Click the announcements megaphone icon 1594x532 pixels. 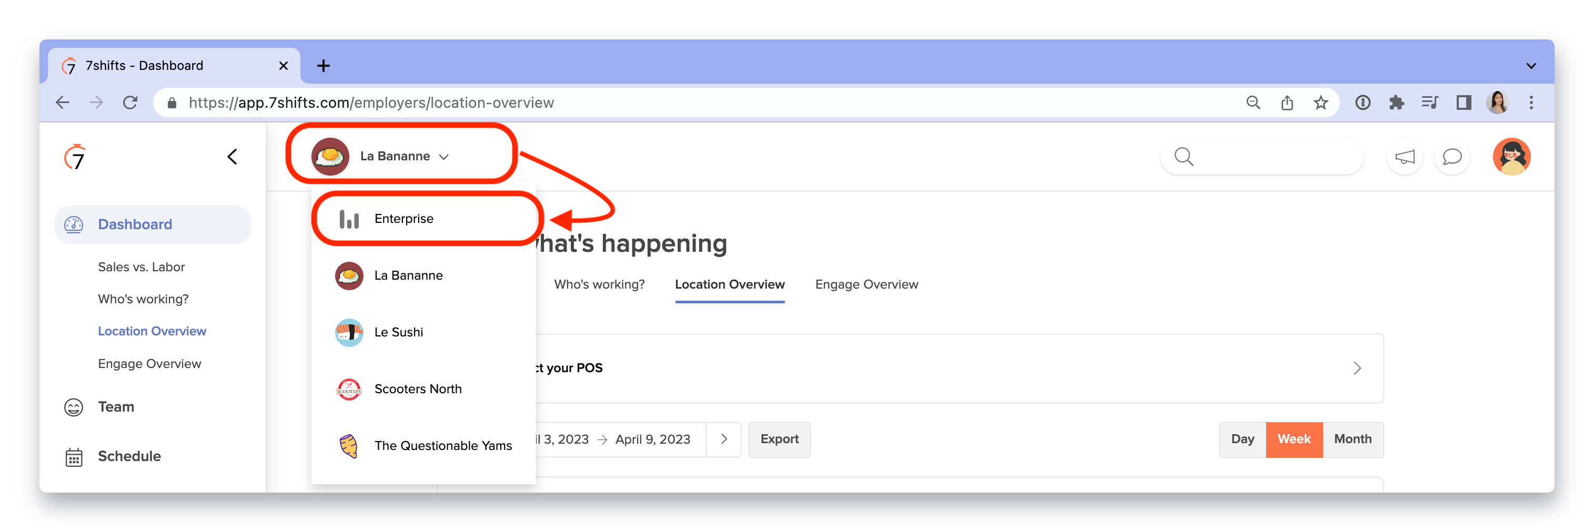(x=1405, y=157)
